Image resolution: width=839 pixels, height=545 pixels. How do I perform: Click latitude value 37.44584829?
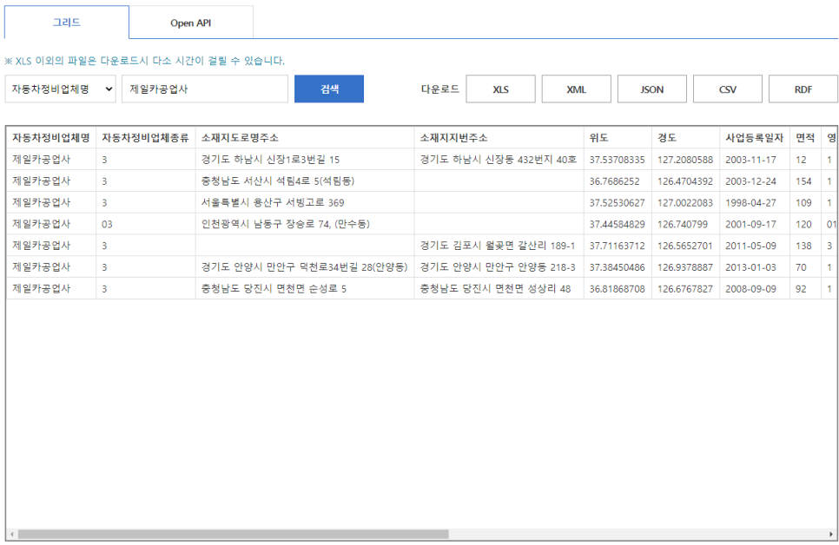617,224
